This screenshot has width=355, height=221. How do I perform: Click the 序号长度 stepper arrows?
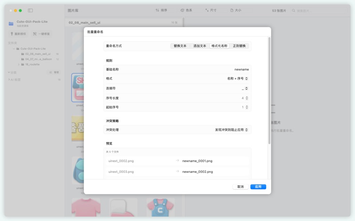tap(247, 98)
